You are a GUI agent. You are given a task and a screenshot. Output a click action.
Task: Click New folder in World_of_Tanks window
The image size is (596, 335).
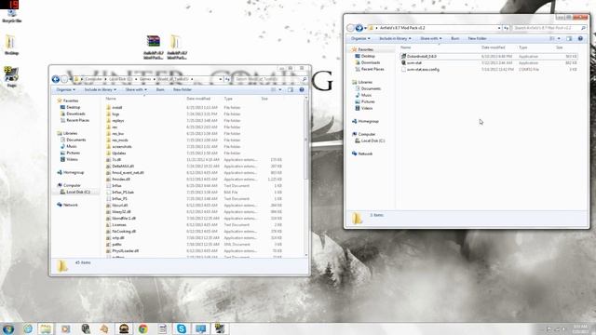point(183,89)
